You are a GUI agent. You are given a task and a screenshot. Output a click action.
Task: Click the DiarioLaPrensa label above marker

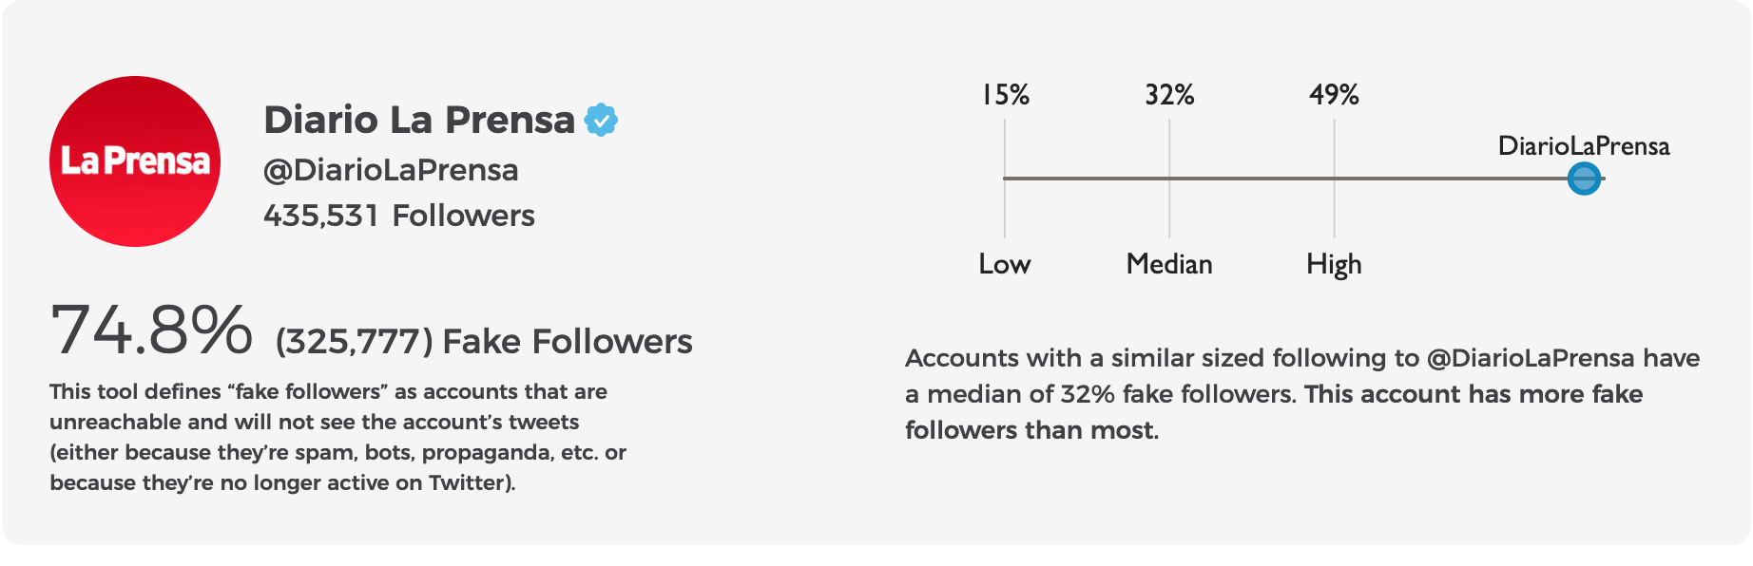[1584, 146]
